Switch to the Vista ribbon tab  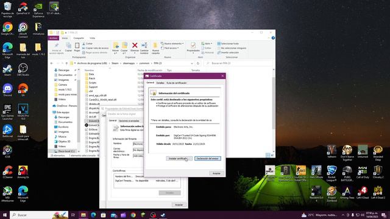(x=92, y=38)
